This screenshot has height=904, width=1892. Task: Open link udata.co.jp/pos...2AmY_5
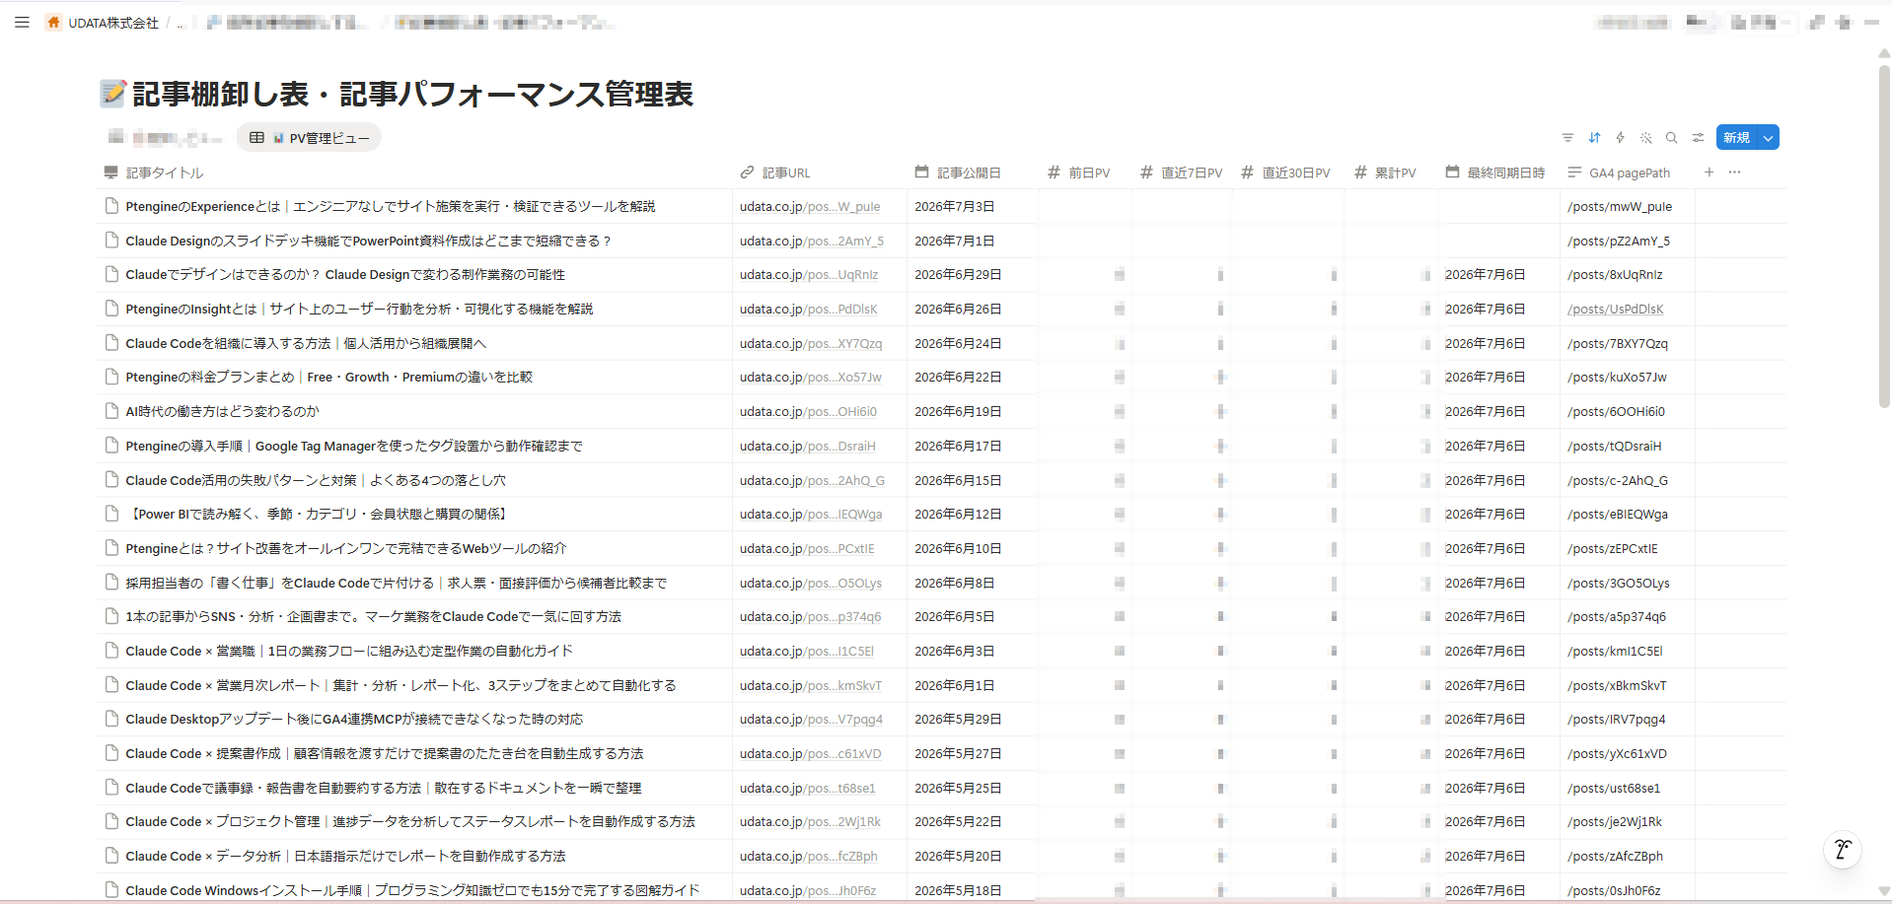[x=812, y=241]
